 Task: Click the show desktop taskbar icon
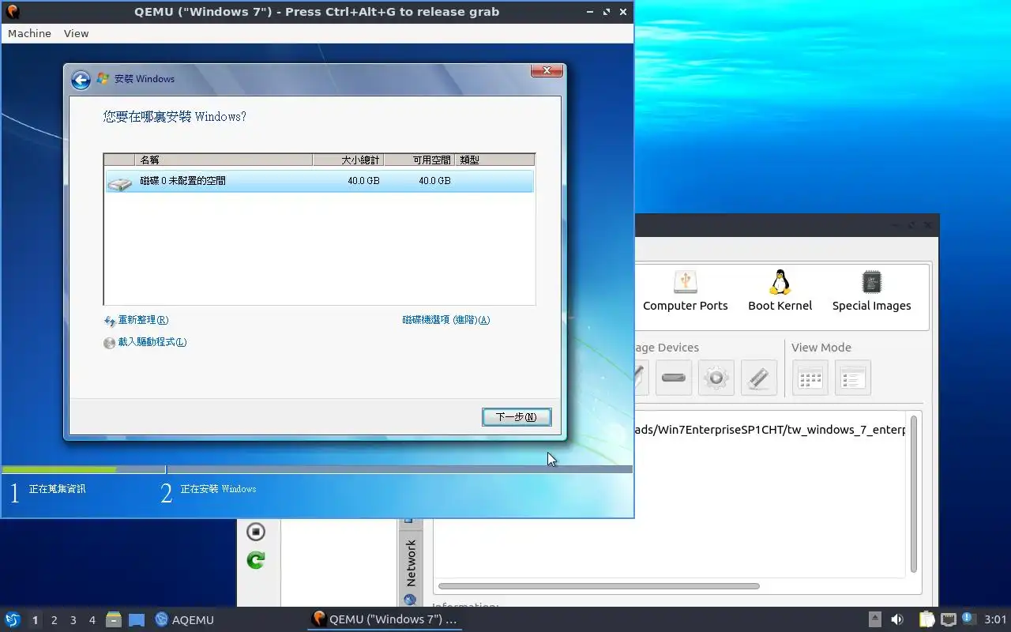click(137, 620)
